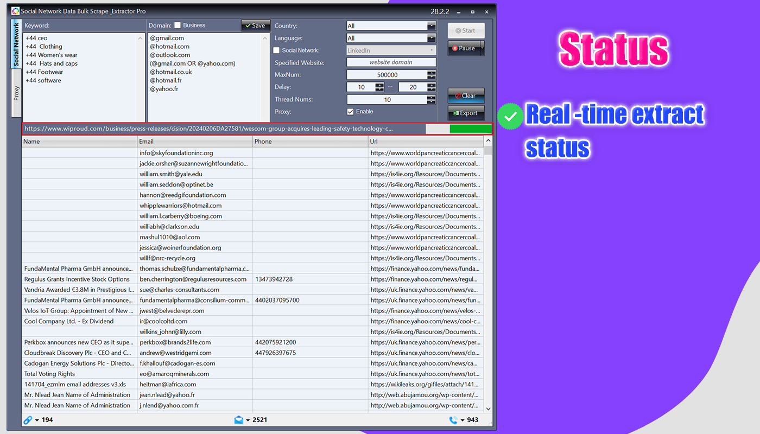Viewport: 760px width, 434px height.
Task: Click the Save button
Action: [x=255, y=25]
